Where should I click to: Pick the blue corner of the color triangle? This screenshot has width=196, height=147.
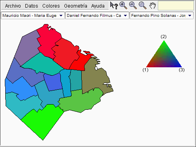point(180,66)
